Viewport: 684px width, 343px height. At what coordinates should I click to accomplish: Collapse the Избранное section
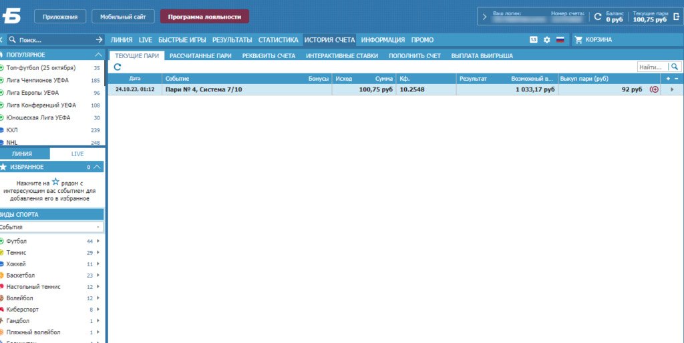tap(98, 167)
